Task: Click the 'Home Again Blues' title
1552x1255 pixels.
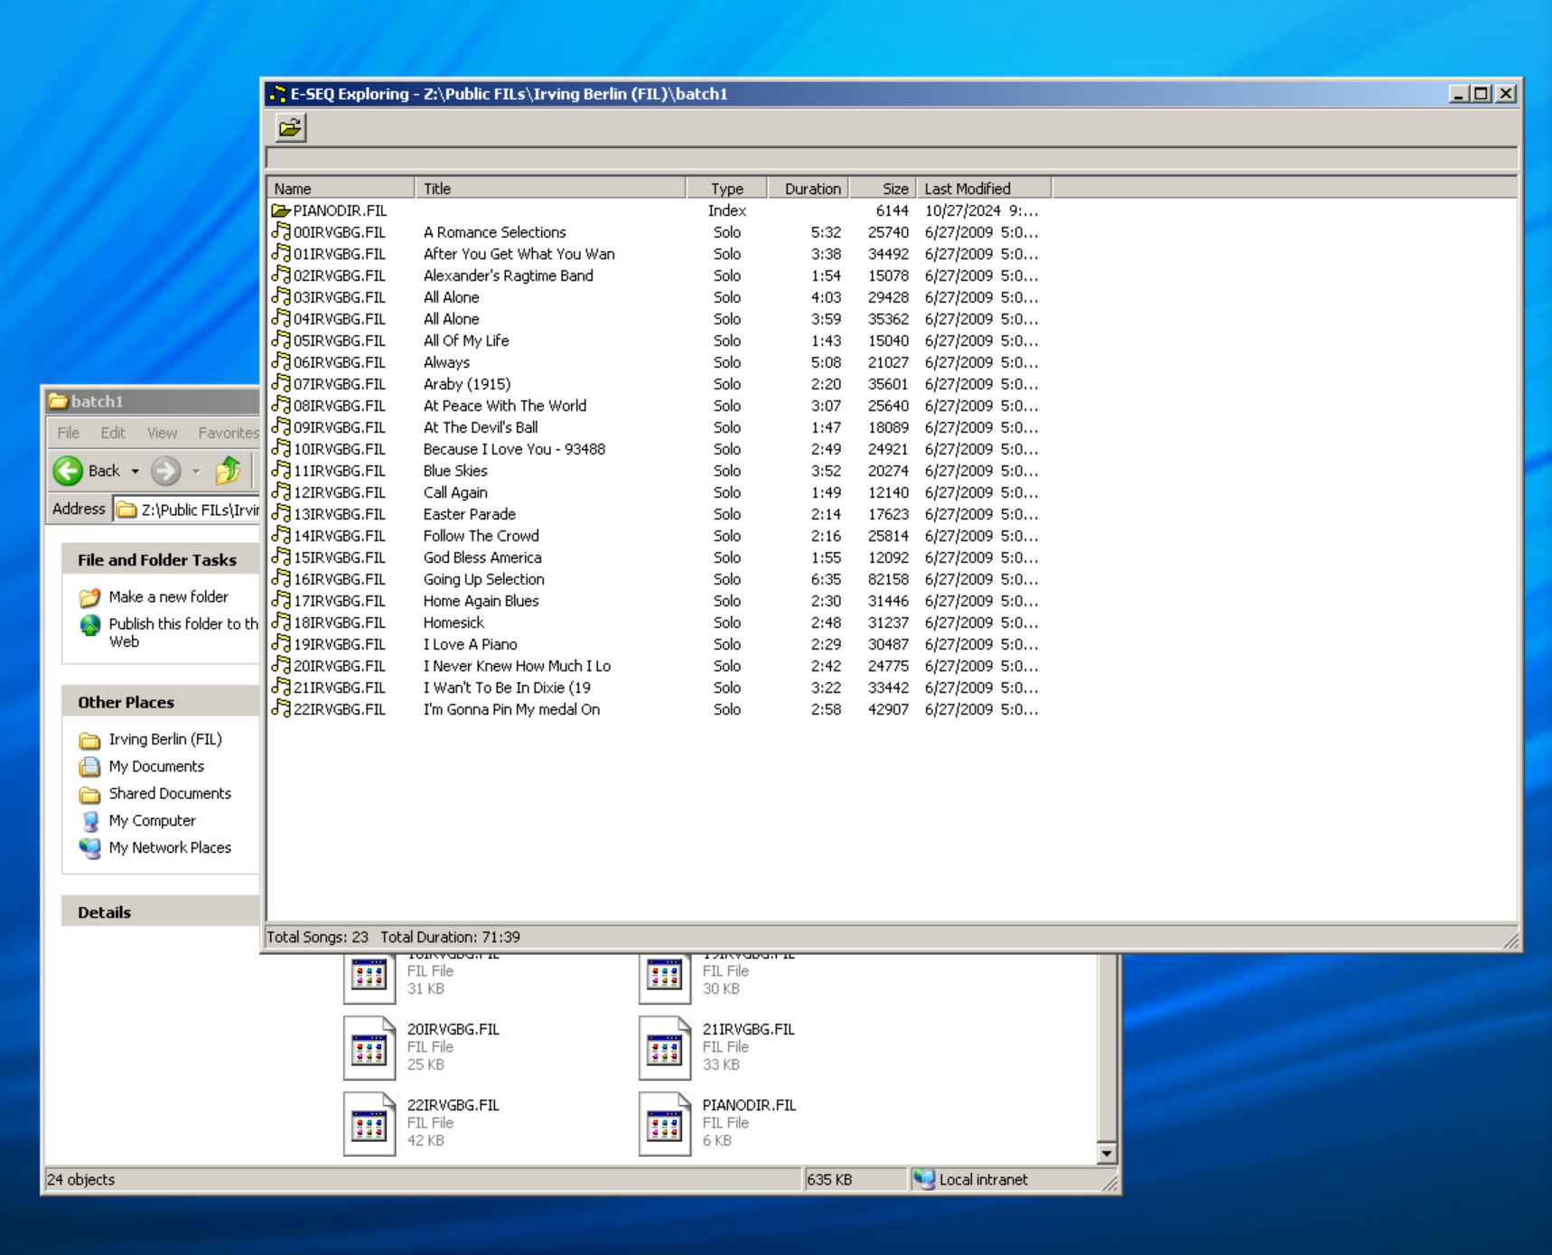Action: [481, 601]
